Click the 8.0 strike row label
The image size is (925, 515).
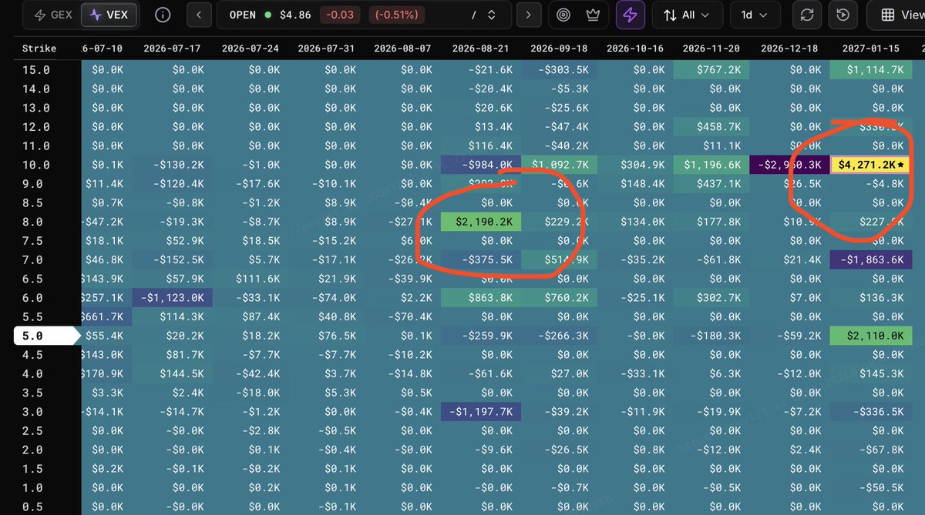32,222
